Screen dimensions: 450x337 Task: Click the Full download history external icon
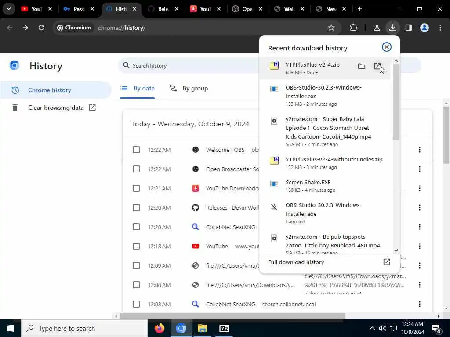coord(387,262)
